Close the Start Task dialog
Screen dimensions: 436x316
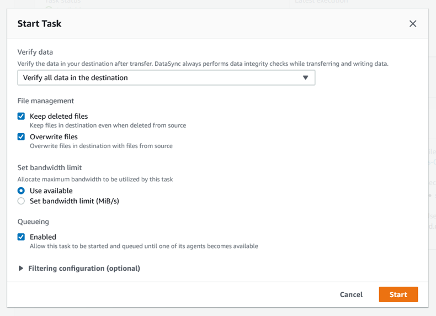[412, 24]
